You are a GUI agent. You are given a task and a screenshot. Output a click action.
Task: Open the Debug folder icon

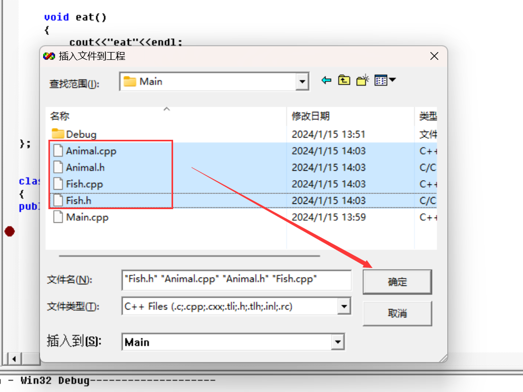click(58, 134)
